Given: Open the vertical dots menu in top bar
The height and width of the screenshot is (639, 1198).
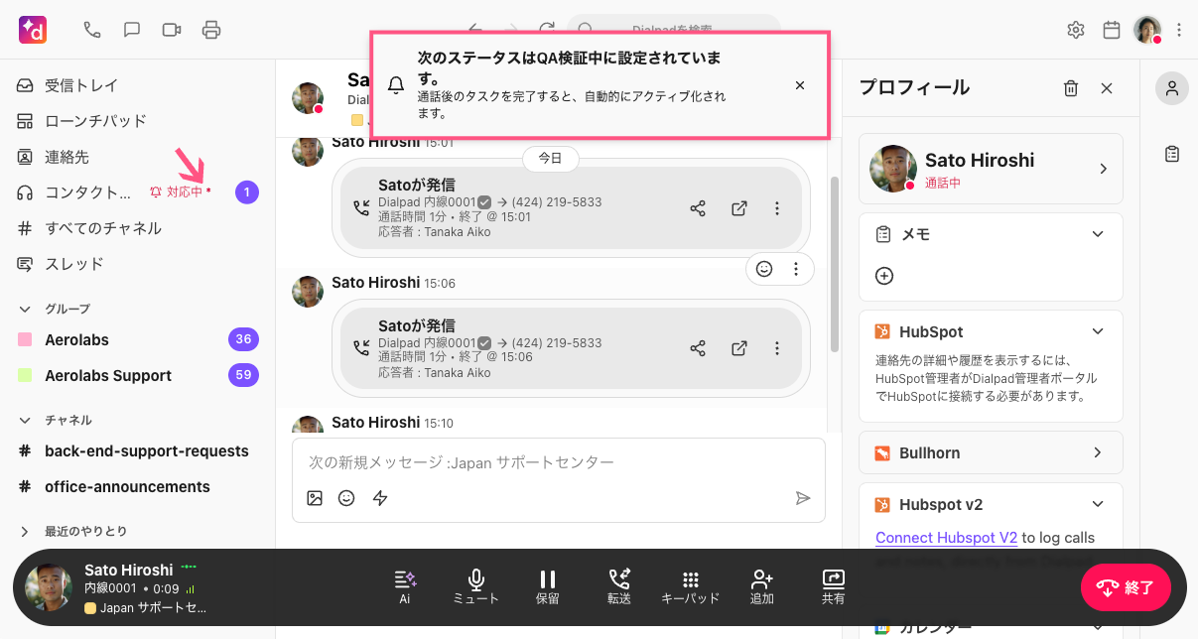Looking at the screenshot, I should tap(1179, 30).
